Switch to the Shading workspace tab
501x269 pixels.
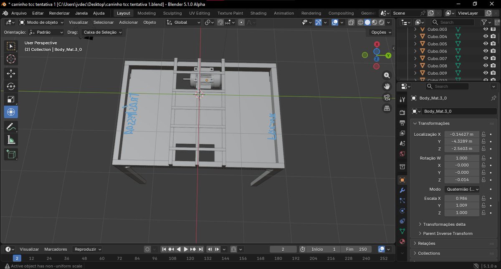[x=258, y=13]
